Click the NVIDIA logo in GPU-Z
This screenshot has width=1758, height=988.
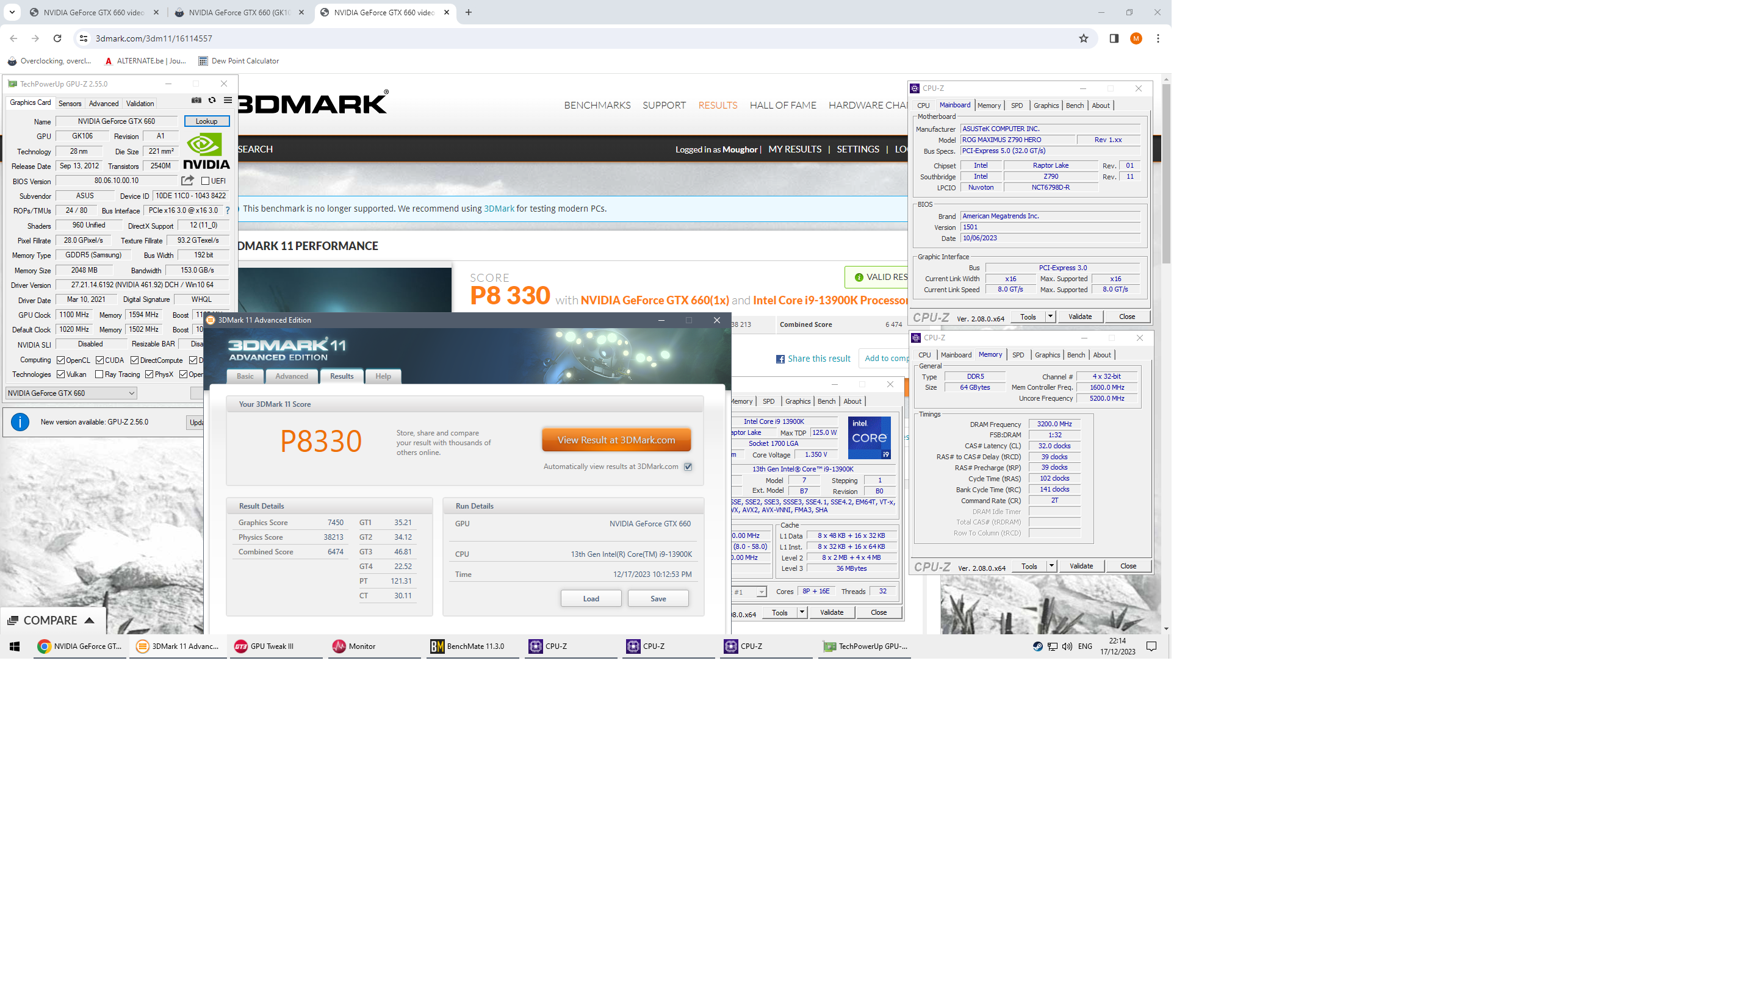206,151
